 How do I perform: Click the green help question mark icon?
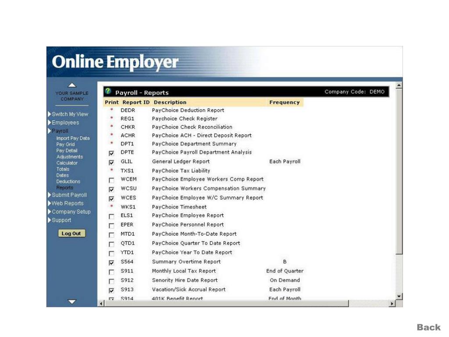[x=108, y=91]
